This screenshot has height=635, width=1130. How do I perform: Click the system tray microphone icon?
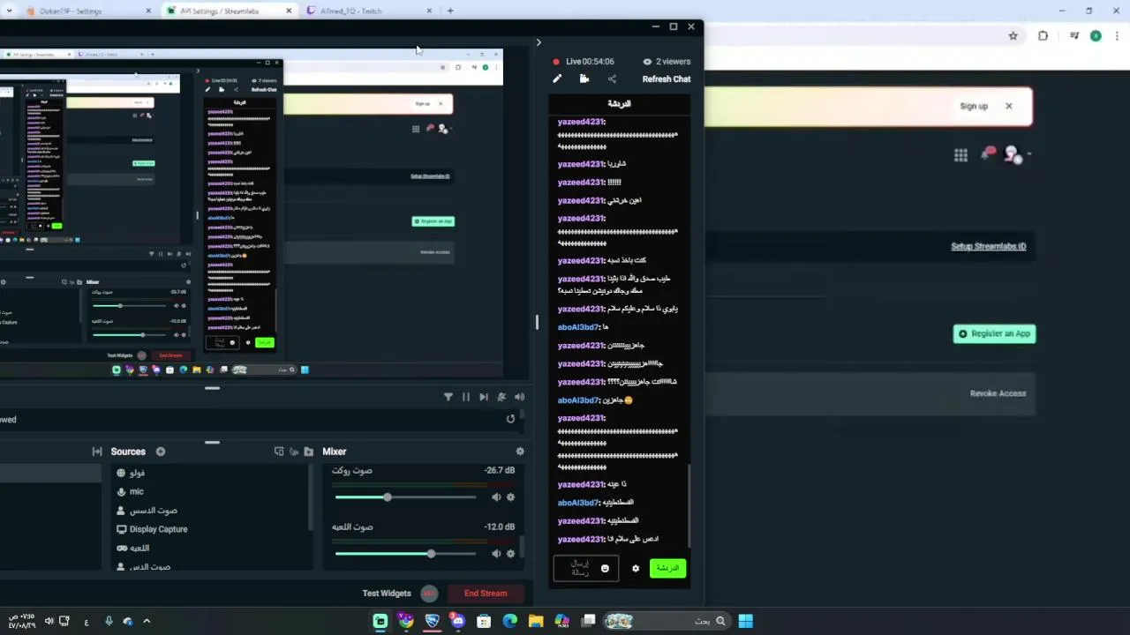point(109,621)
